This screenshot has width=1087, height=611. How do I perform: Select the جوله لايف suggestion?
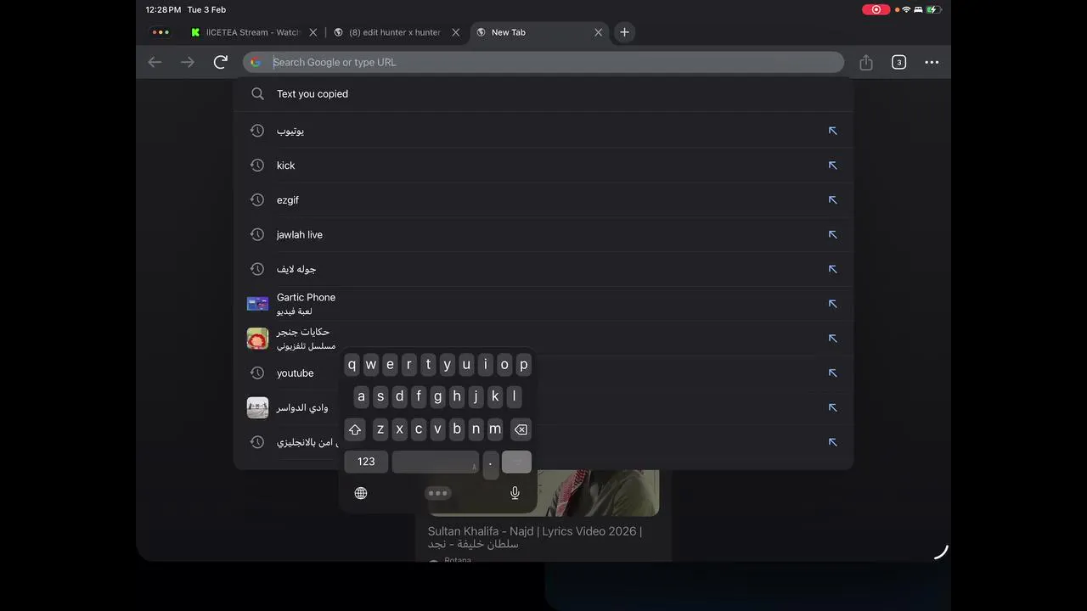point(543,269)
